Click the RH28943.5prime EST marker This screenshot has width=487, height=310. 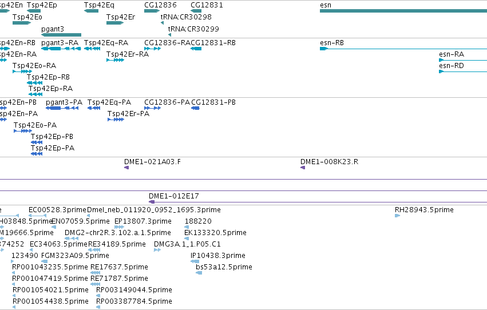click(397, 216)
